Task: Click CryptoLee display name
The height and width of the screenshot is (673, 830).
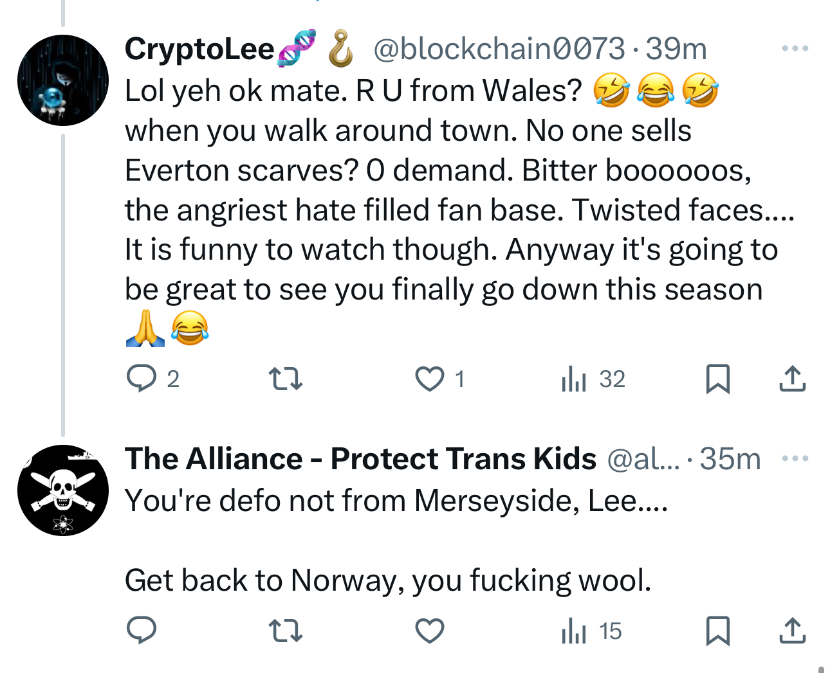Action: (199, 49)
